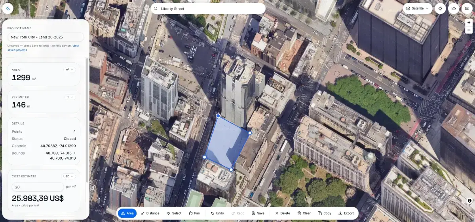Click the Liberty Street search field
This screenshot has height=222, width=475.
tap(208, 9)
